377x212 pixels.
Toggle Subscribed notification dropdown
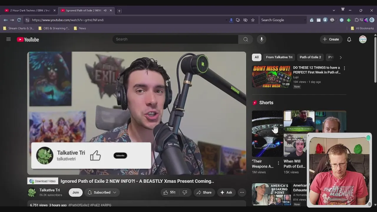[102, 192]
